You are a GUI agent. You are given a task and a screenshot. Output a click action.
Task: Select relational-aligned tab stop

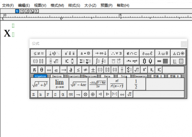(x=32, y=11)
